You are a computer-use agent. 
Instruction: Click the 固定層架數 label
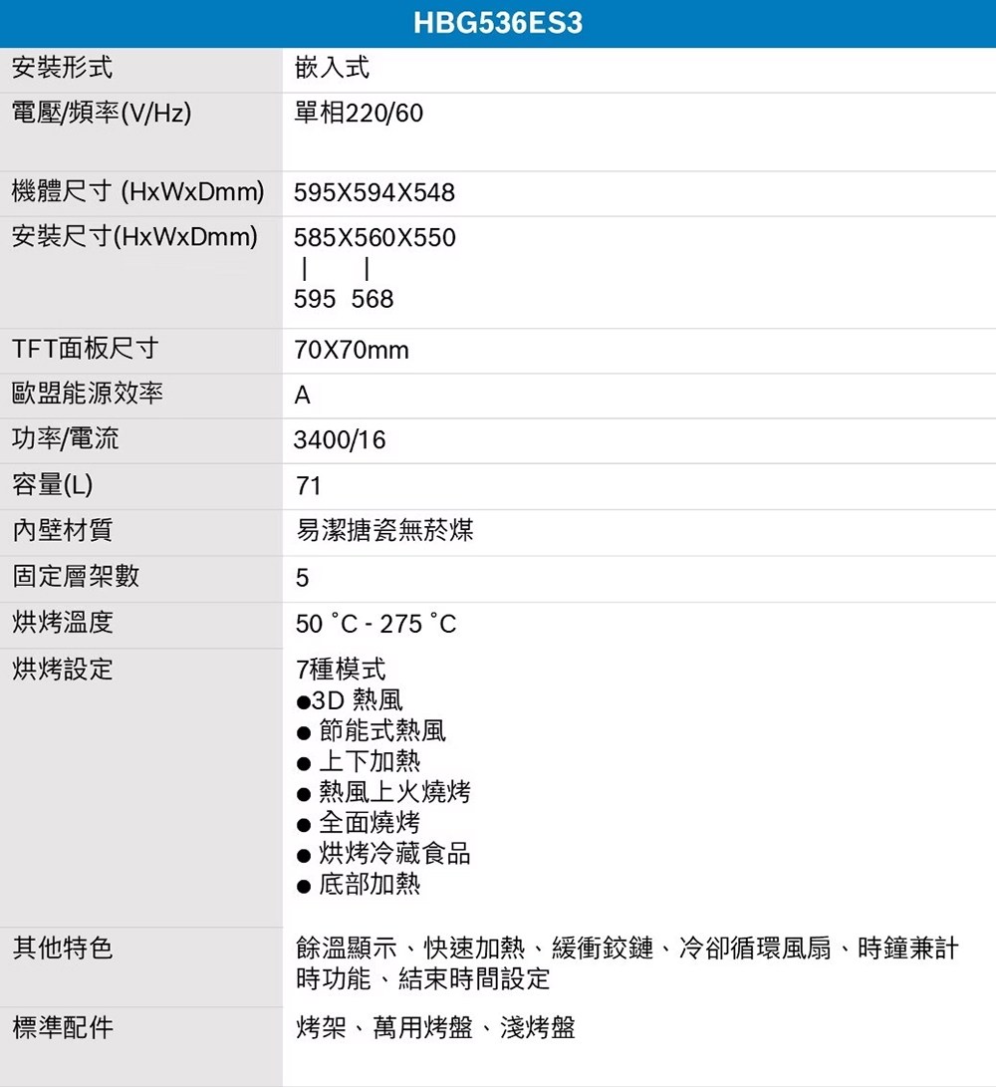[76, 576]
